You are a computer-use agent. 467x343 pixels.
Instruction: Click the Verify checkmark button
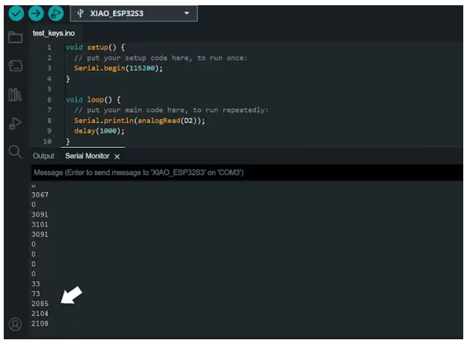pos(14,13)
